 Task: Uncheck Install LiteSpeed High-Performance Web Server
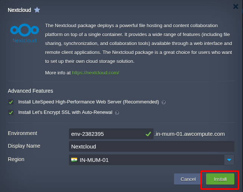(x=11, y=102)
